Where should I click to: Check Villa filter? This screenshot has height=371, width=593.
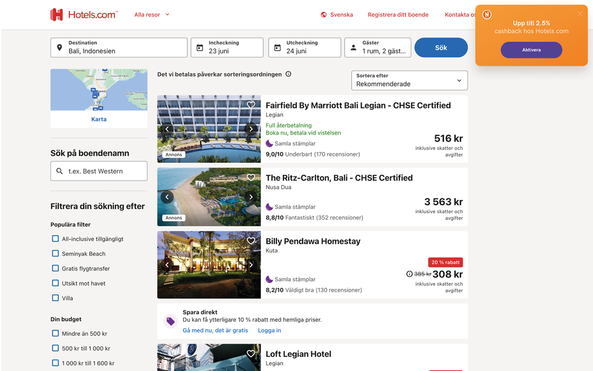[55, 298]
